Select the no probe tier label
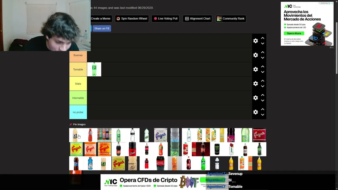This screenshot has height=190, width=338. 78,112
